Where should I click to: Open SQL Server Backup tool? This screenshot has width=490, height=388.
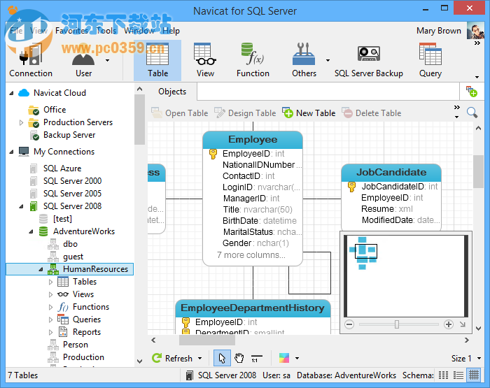point(368,61)
